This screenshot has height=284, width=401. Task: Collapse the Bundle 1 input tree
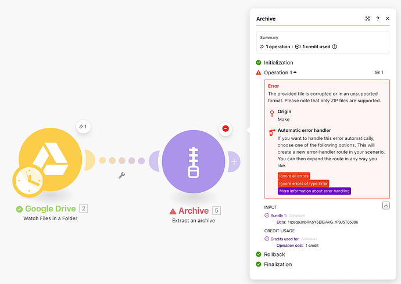tap(266, 215)
